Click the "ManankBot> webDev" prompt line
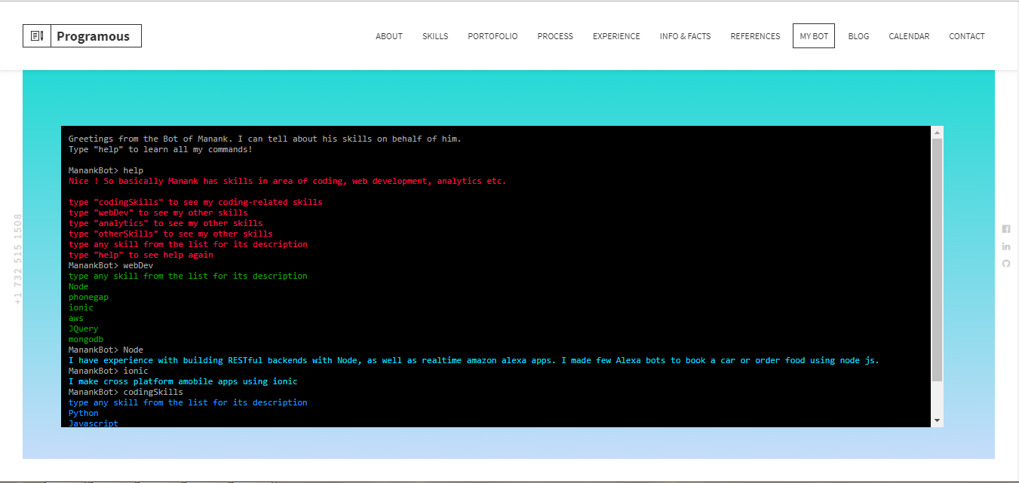Screen dimensions: 1019x483 111,265
